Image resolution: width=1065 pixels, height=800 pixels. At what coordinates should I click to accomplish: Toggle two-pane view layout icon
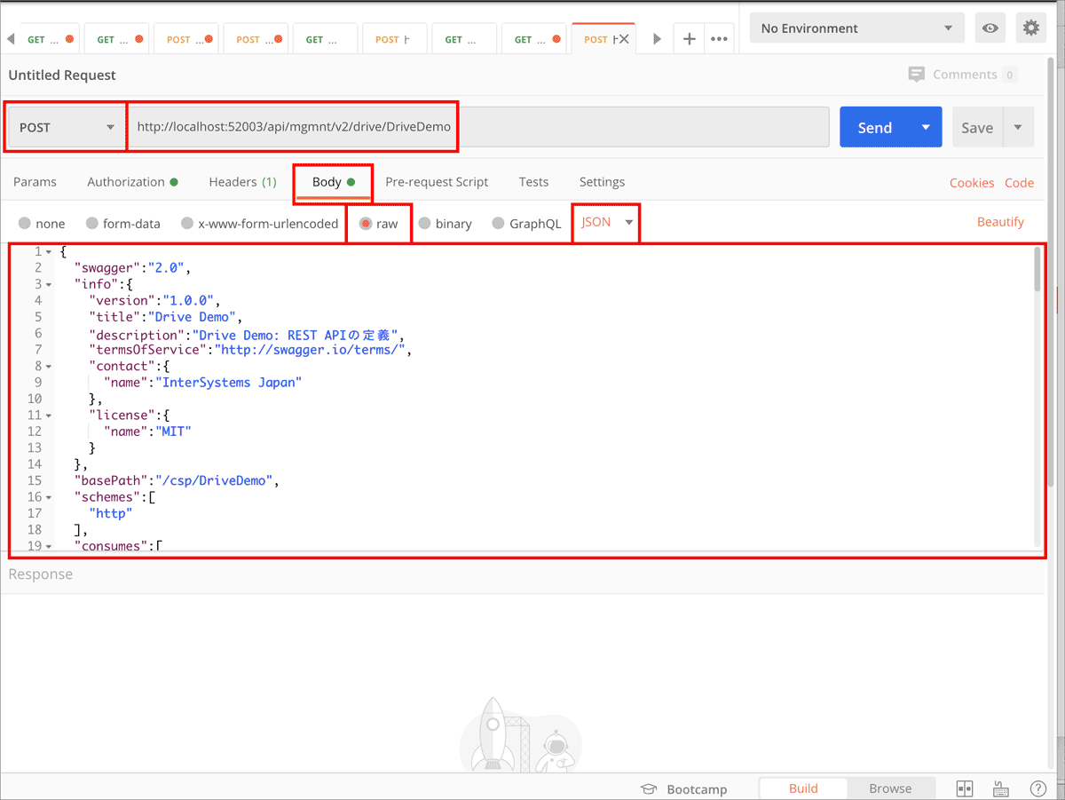(x=965, y=788)
